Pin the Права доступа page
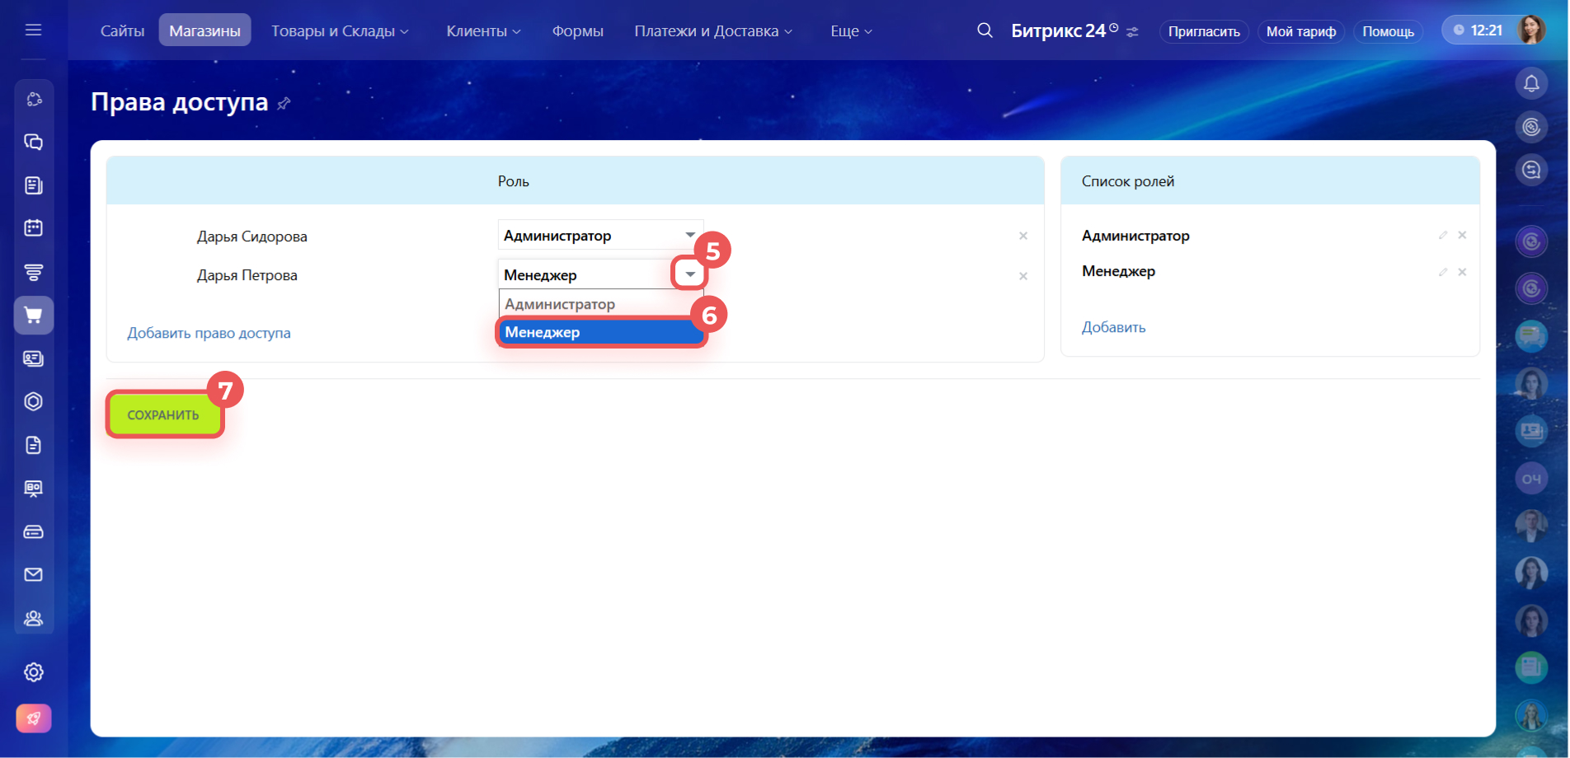Image resolution: width=1570 pixels, height=758 pixels. click(x=284, y=104)
